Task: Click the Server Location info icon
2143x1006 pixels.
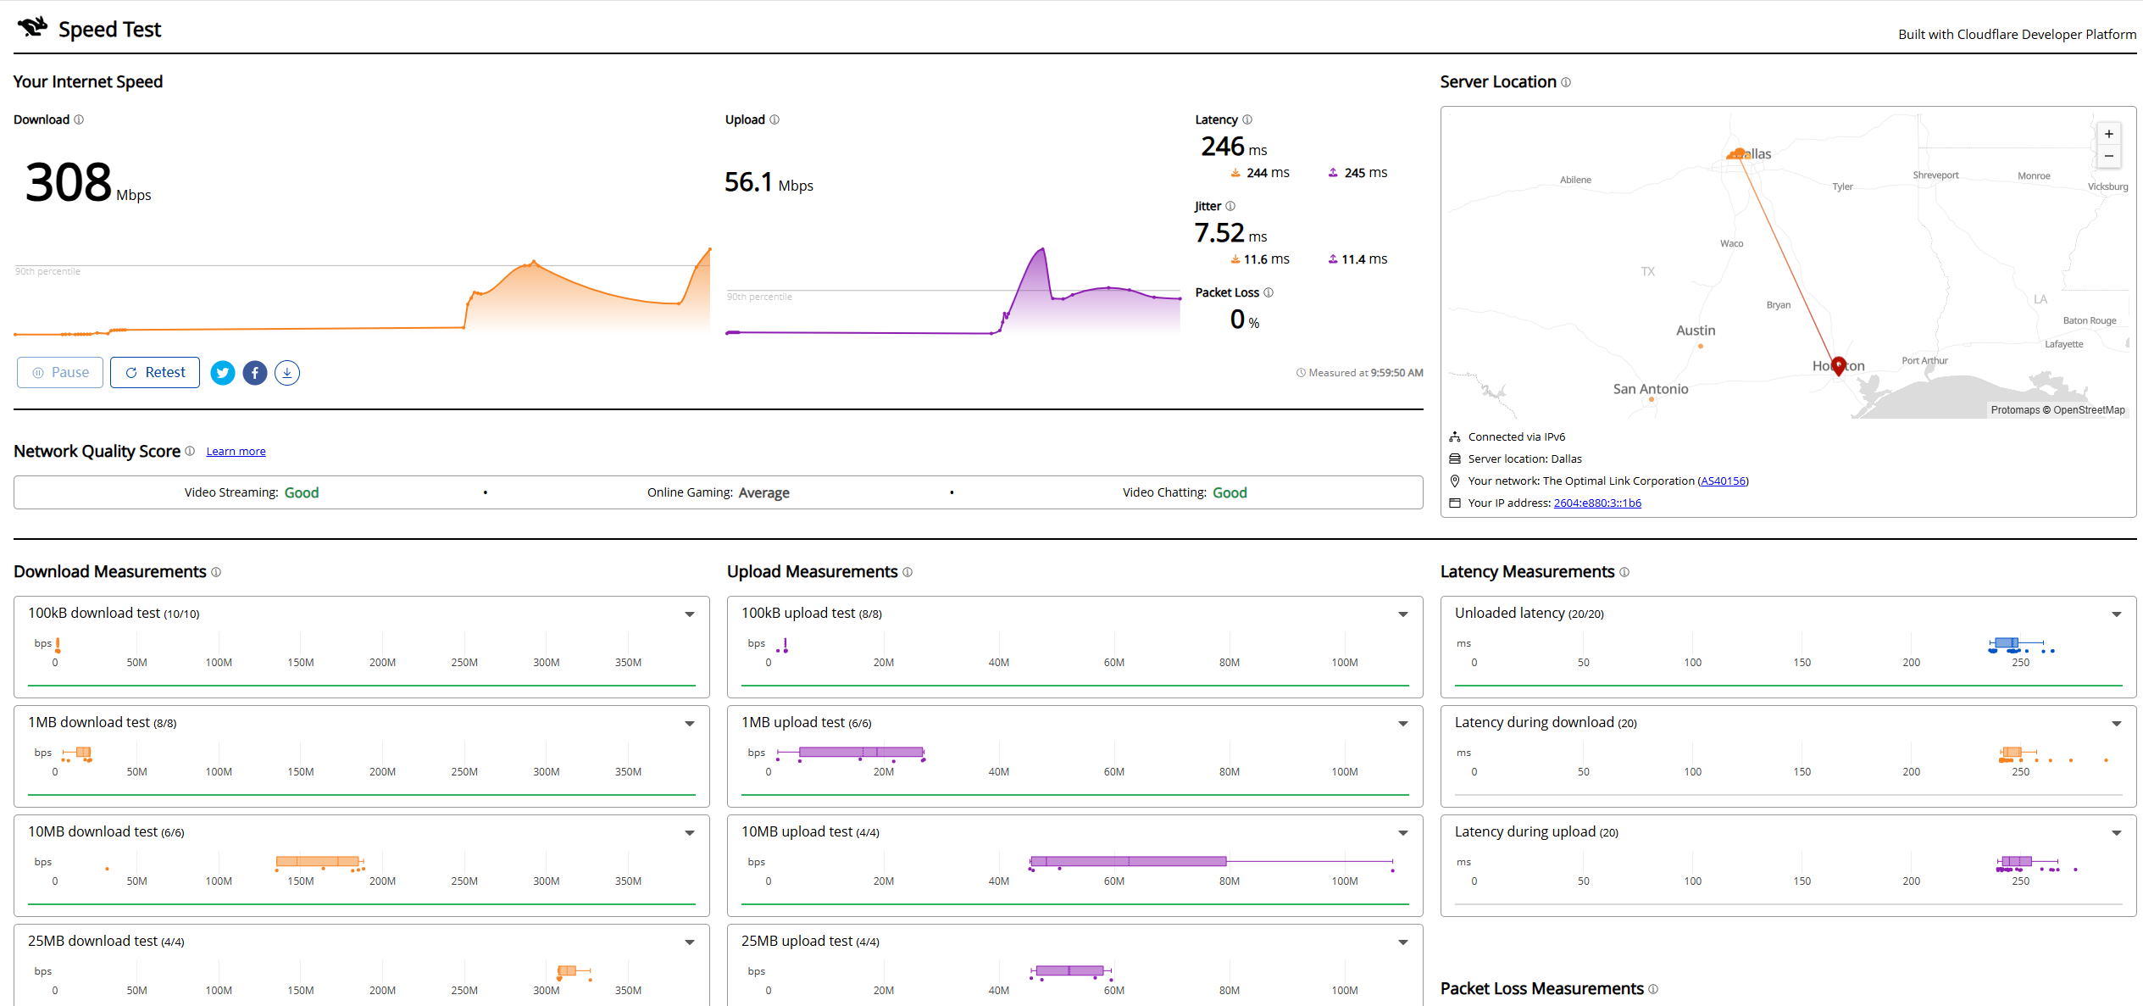Action: [x=1566, y=82]
